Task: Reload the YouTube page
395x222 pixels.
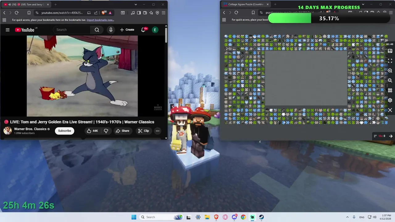Action: [x=17, y=13]
